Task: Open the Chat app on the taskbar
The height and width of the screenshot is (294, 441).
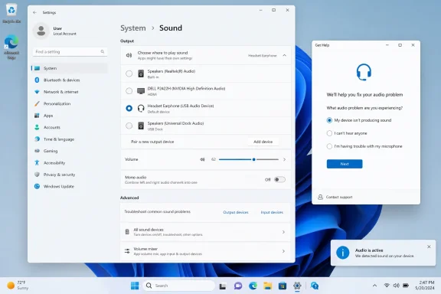Action: (238, 286)
